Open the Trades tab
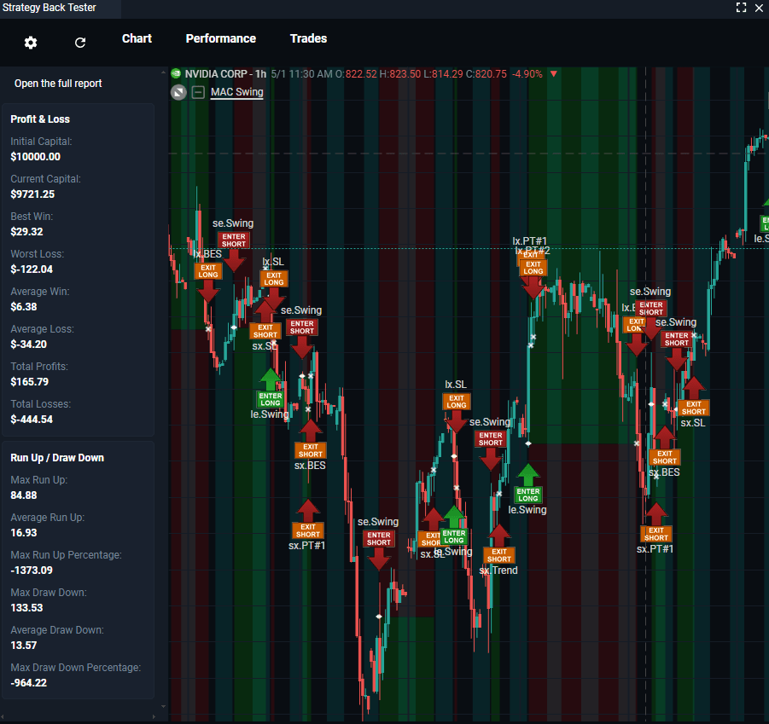The height and width of the screenshot is (724, 769). (308, 38)
